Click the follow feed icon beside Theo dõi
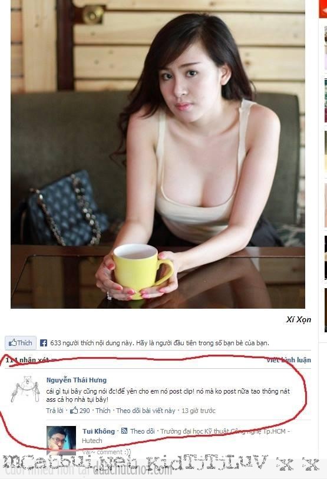The width and height of the screenshot is (327, 479). point(124,431)
